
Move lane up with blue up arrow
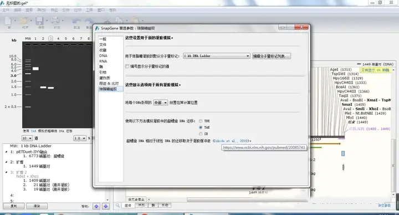pos(96,206)
